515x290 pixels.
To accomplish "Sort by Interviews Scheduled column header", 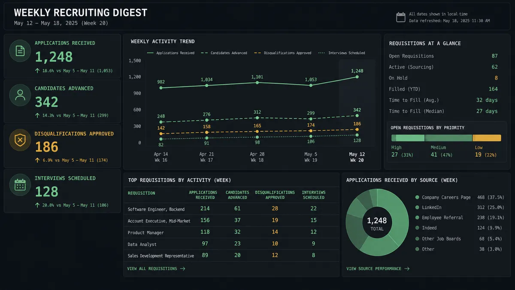I will pyautogui.click(x=313, y=195).
